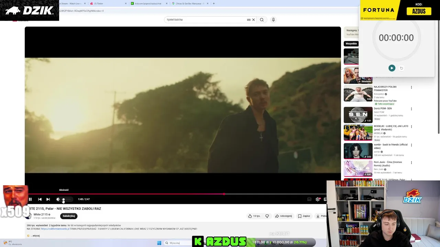The height and width of the screenshot is (247, 440).
Task: Open MODELKI - LUBIĘ CIĘ JAK LATO thumbnail
Action: click(x=358, y=132)
